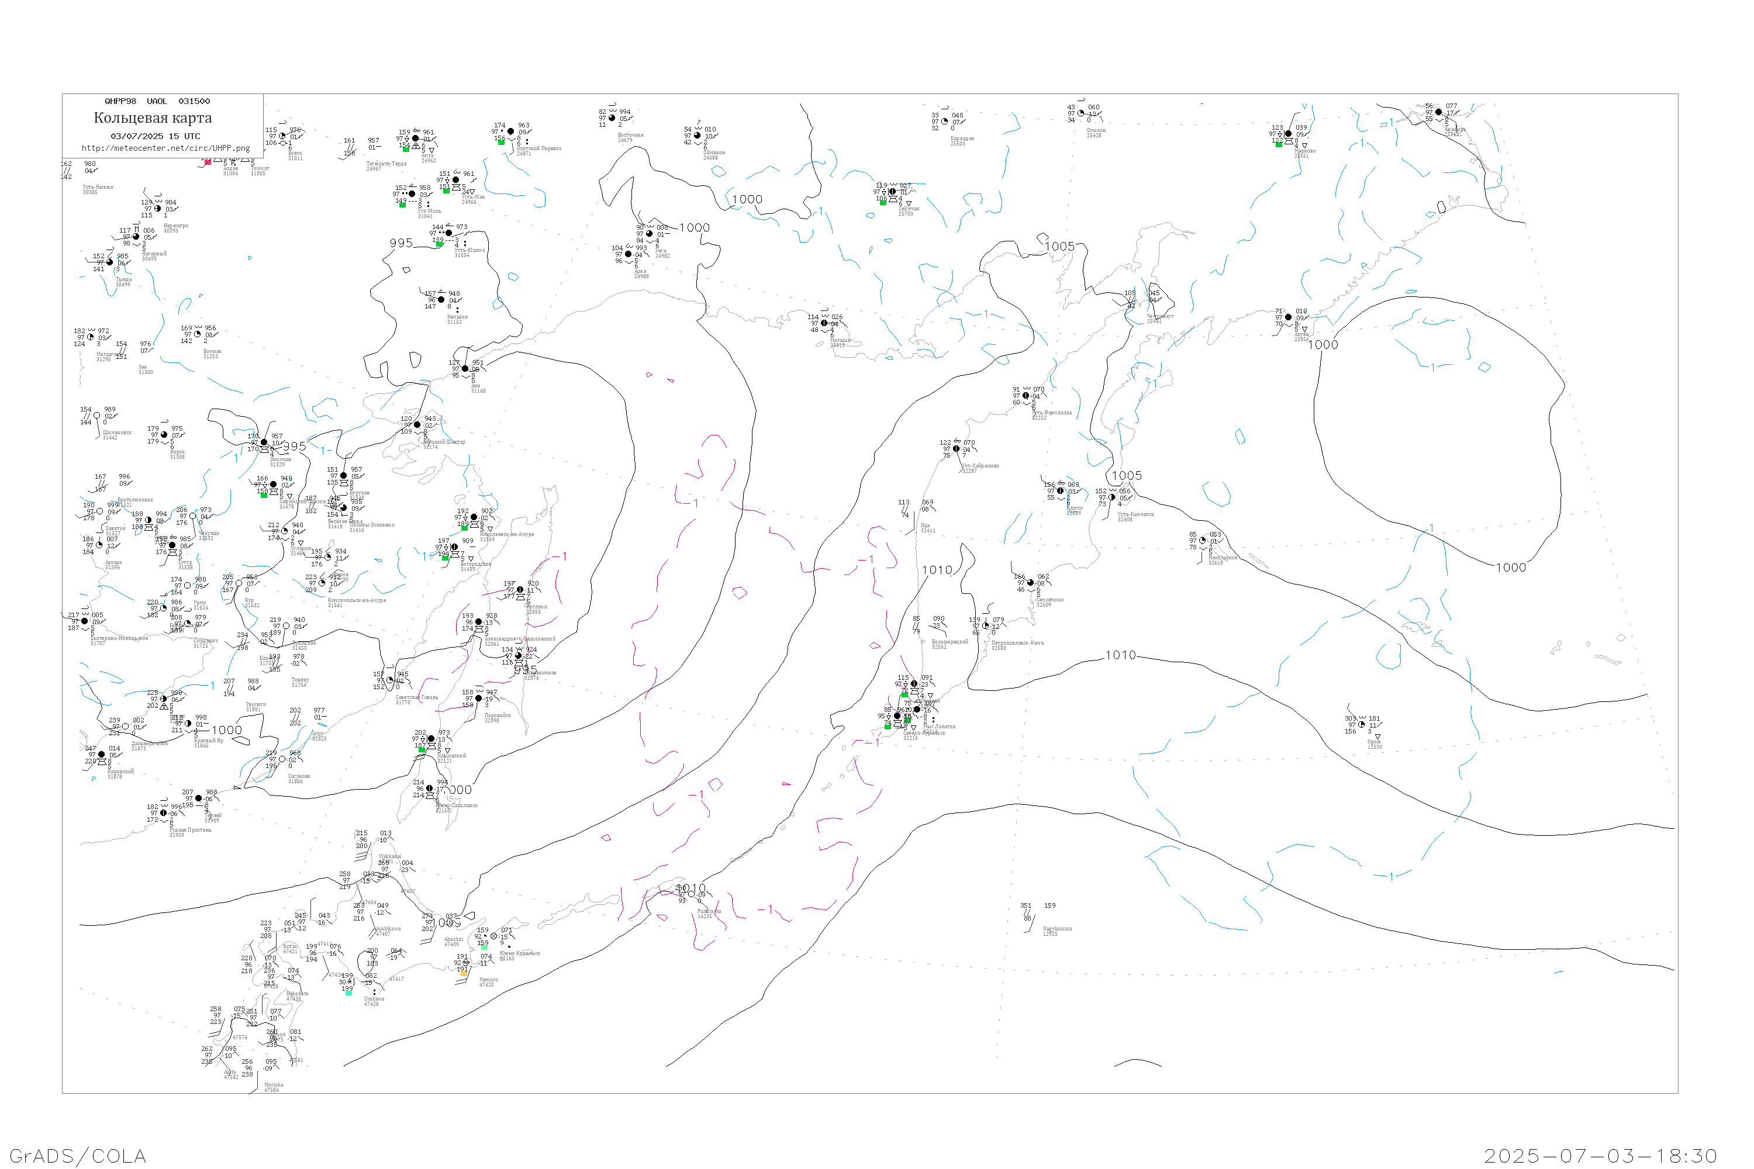Click the filled station circle at Нелькан

click(441, 300)
